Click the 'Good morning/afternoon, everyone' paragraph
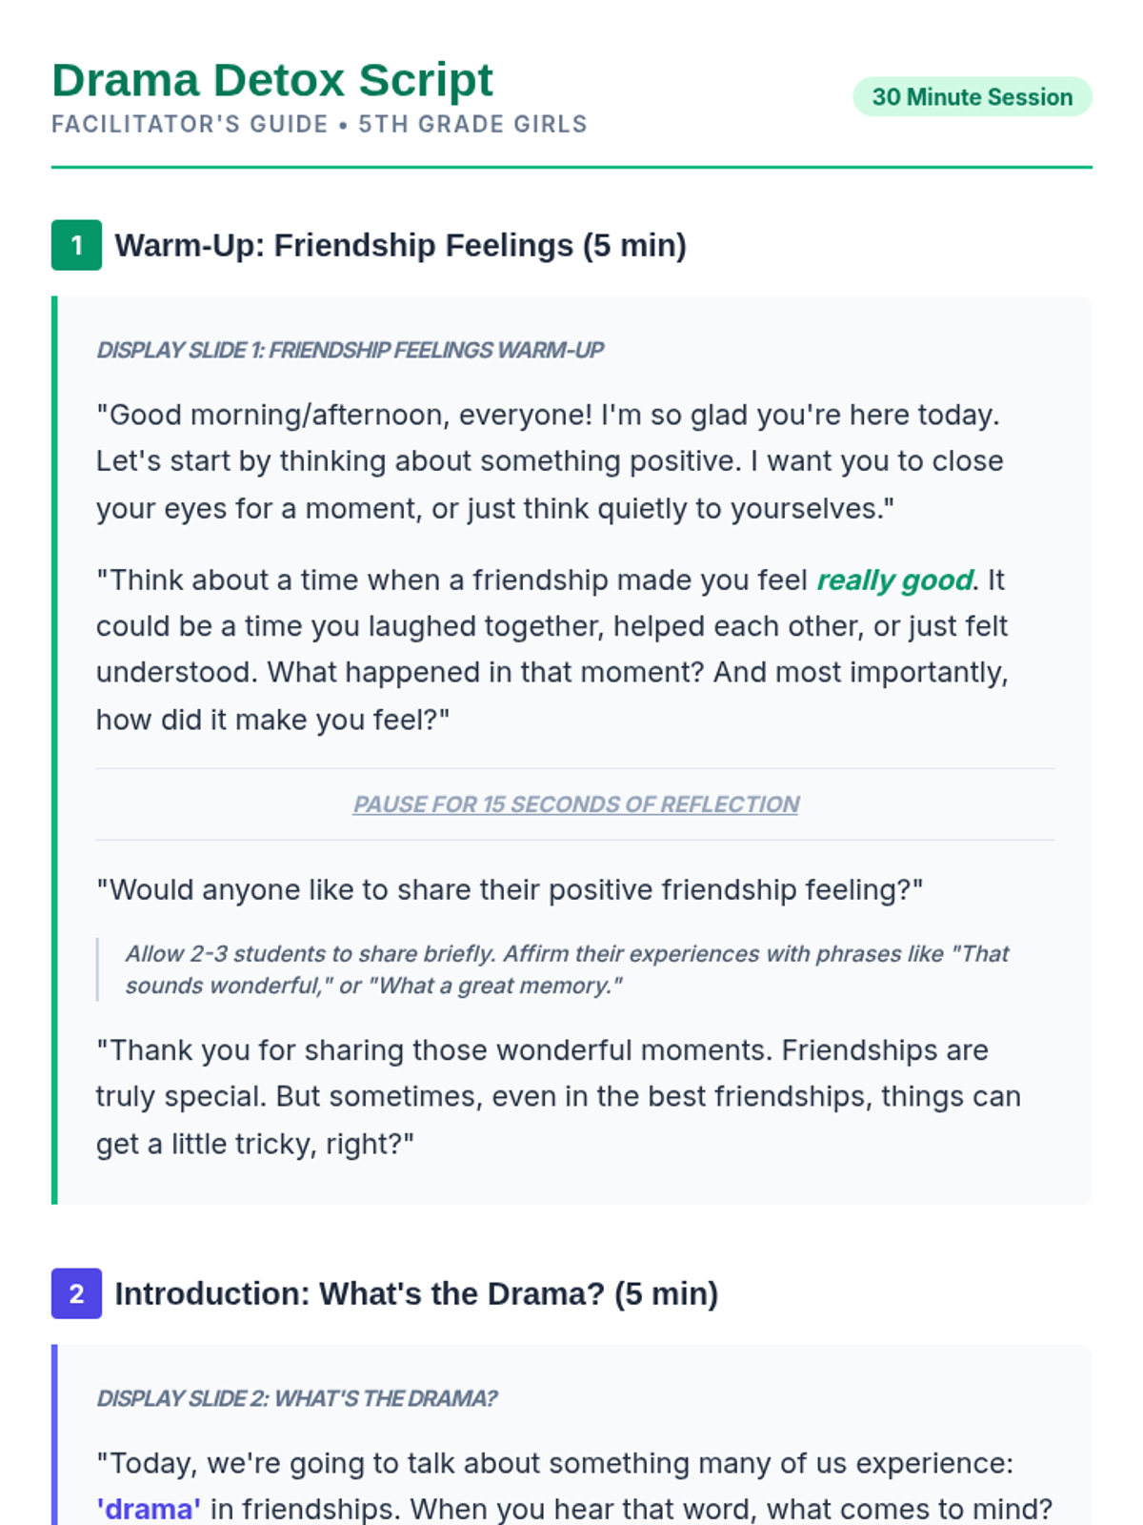This screenshot has width=1143, height=1525. click(549, 461)
